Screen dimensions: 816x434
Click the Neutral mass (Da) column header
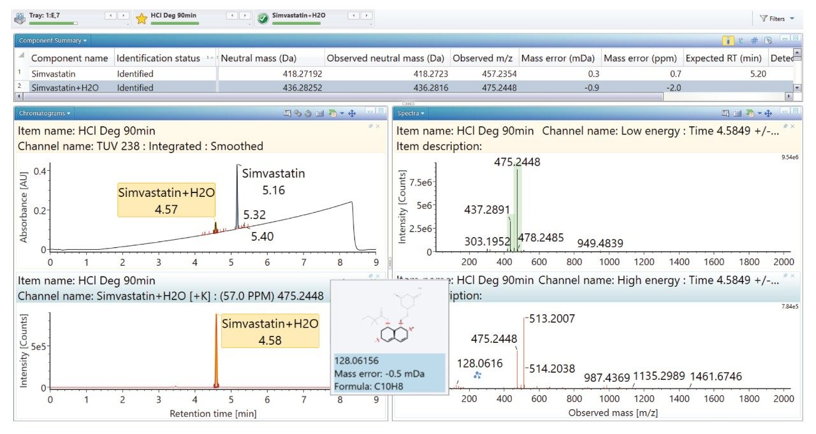tap(270, 58)
